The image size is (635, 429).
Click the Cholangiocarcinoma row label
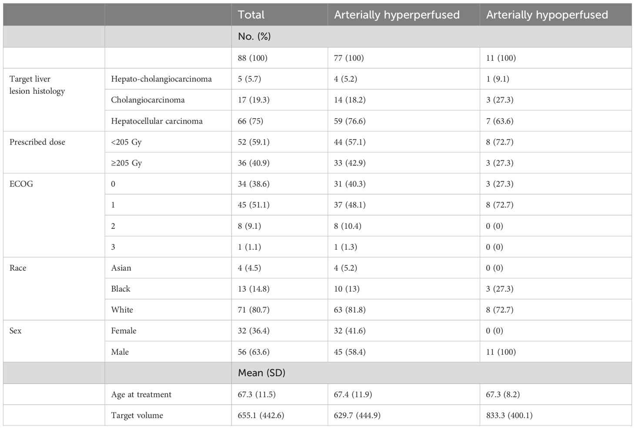(x=148, y=100)
